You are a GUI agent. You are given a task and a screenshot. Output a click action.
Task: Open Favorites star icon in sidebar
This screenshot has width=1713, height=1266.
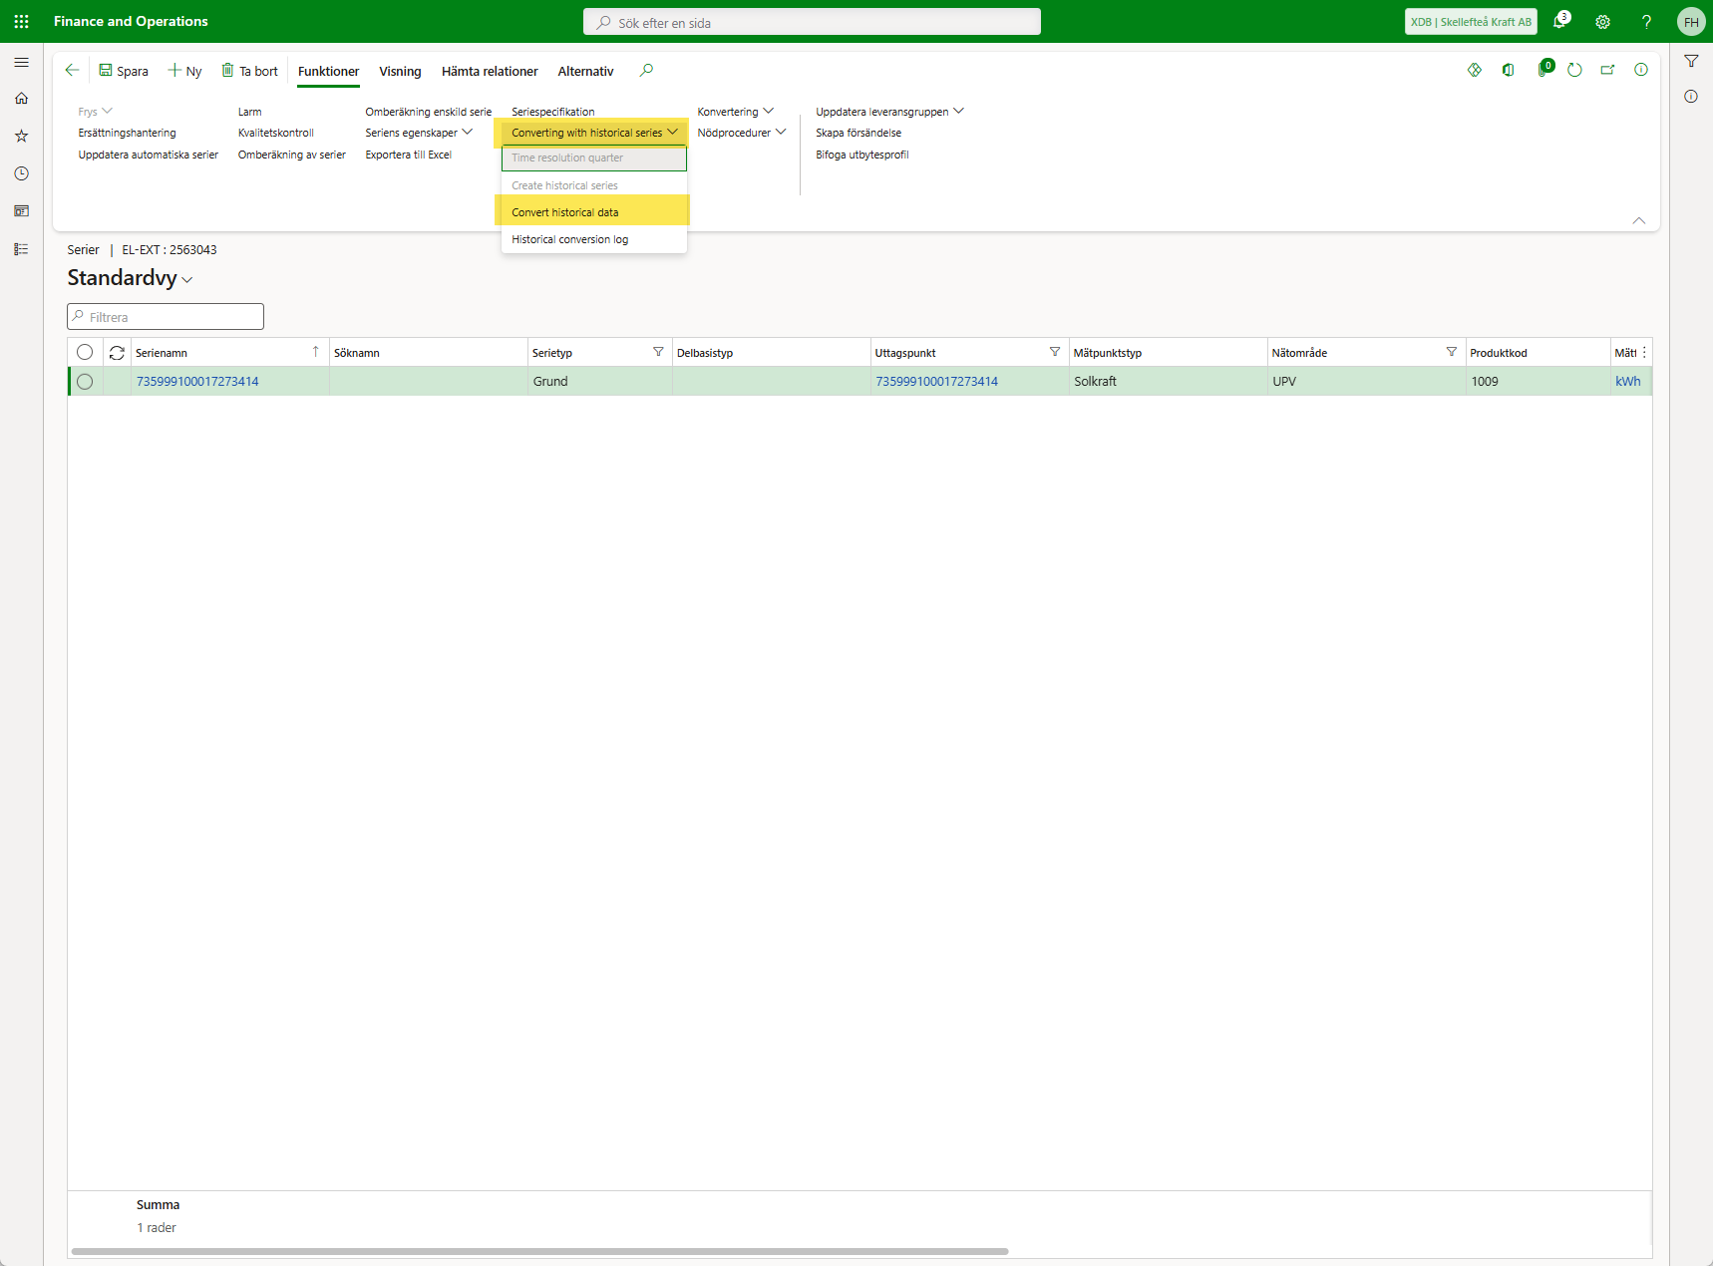[x=21, y=136]
